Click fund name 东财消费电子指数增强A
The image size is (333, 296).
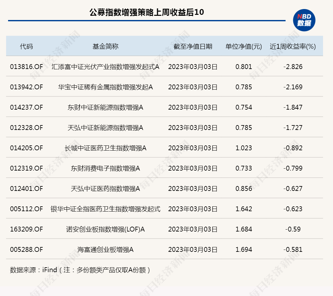(105, 169)
